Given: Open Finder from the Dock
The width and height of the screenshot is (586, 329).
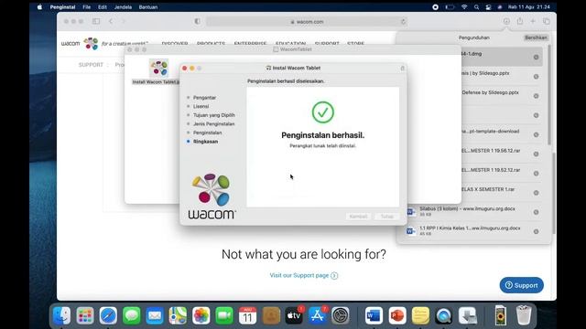Looking at the screenshot, I should 62,315.
